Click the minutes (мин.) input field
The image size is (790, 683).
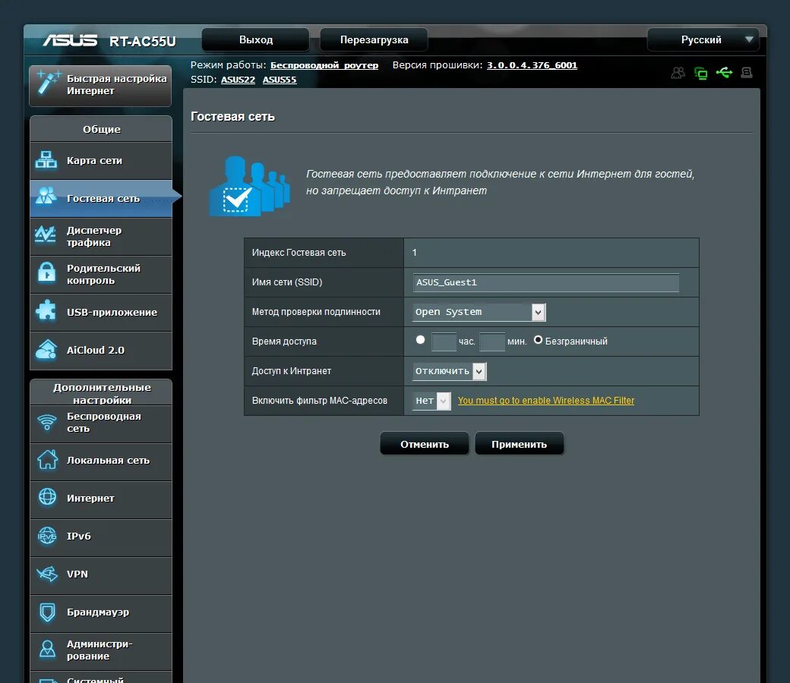click(491, 341)
